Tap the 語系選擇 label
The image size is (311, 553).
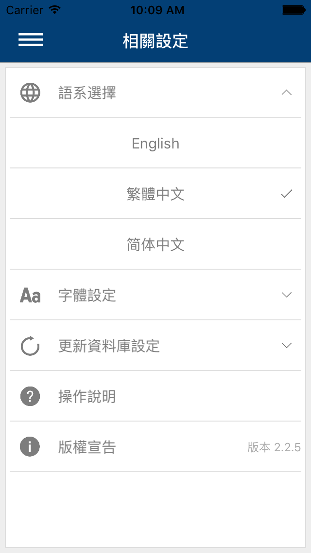click(x=87, y=93)
